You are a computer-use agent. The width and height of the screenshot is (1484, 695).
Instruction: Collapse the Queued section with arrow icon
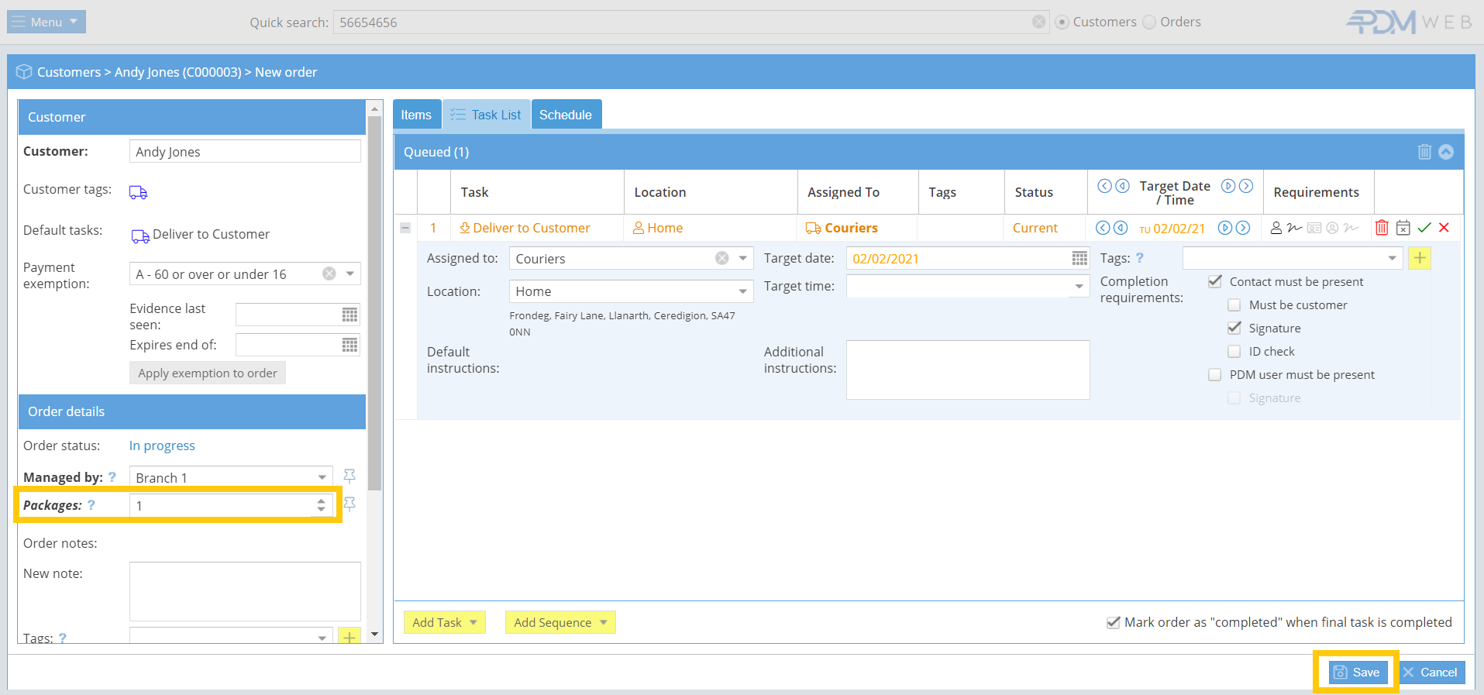pos(1446,152)
